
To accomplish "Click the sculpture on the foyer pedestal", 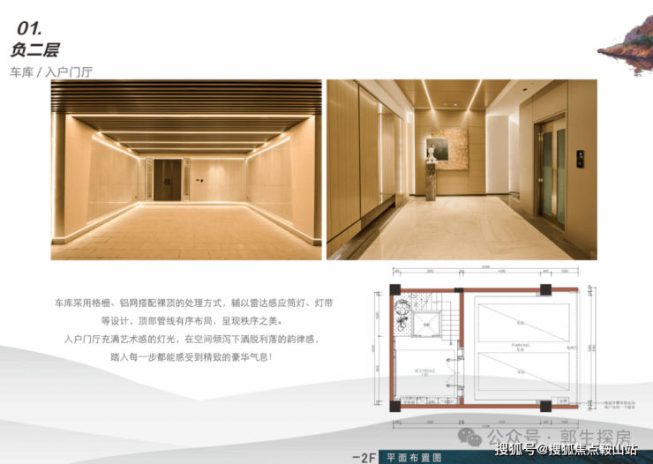I will pos(431,155).
